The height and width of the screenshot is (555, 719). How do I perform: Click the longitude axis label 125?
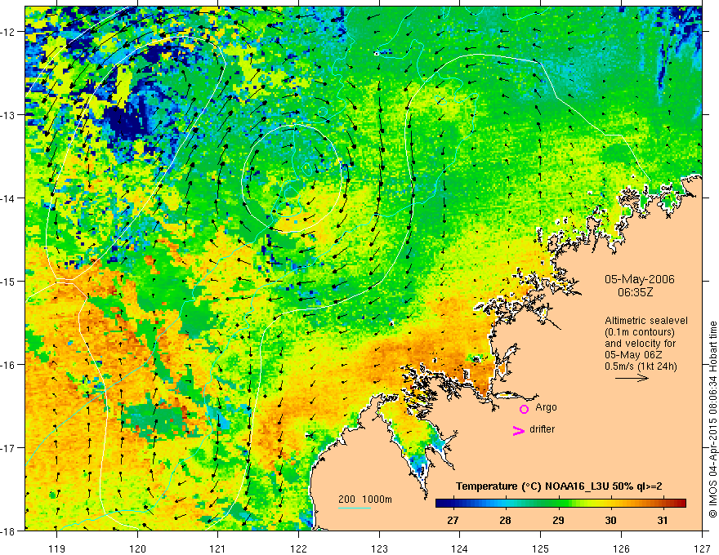pyautogui.click(x=540, y=548)
